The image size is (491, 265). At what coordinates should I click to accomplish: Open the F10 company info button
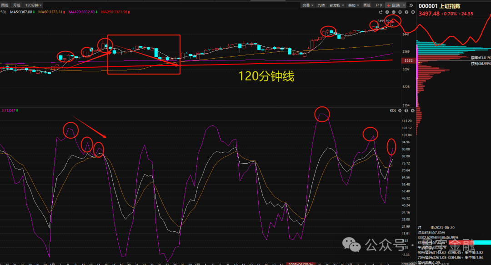click(379, 5)
